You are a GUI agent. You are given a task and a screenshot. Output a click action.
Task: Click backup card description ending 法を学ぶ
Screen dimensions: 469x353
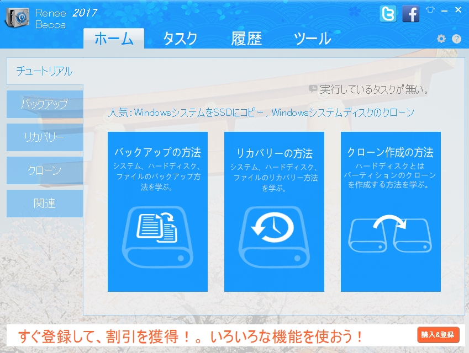pyautogui.click(x=157, y=176)
